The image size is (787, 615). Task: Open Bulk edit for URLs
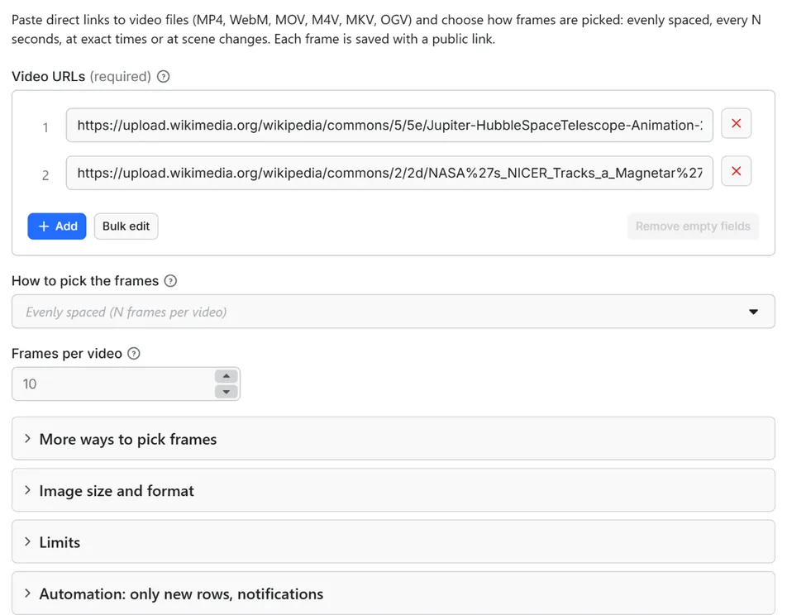[126, 226]
